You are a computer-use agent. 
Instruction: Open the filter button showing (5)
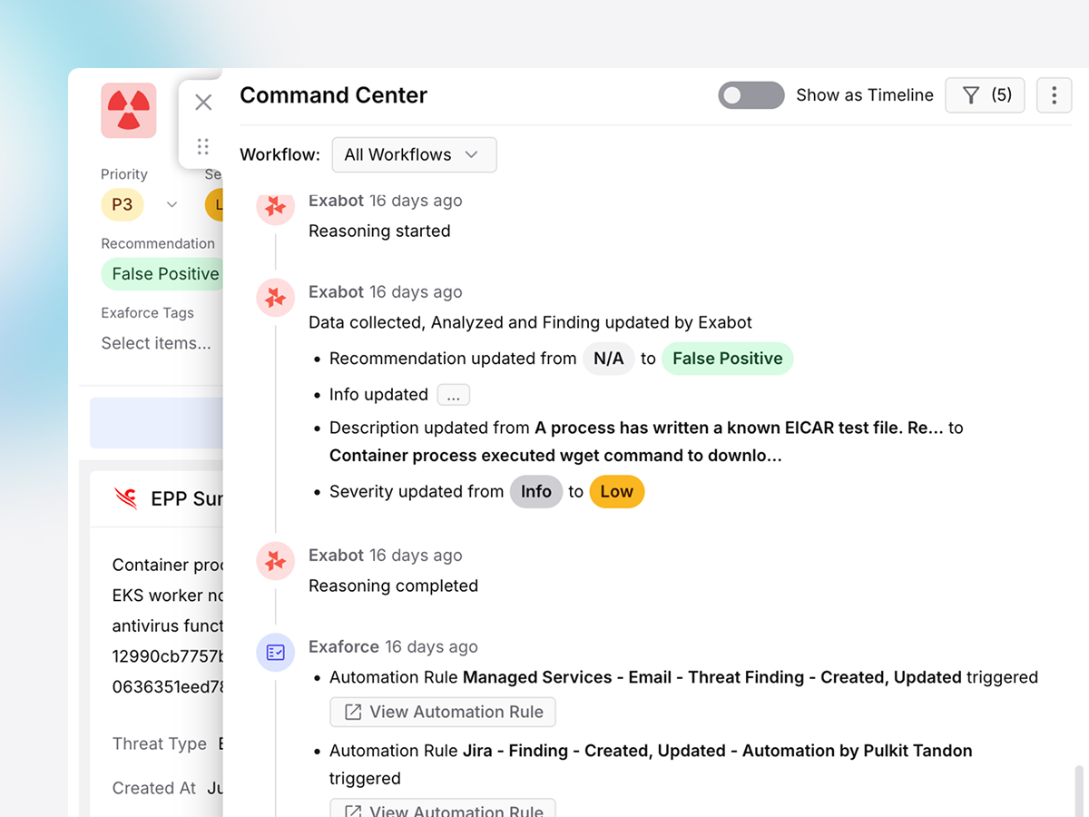click(x=985, y=95)
